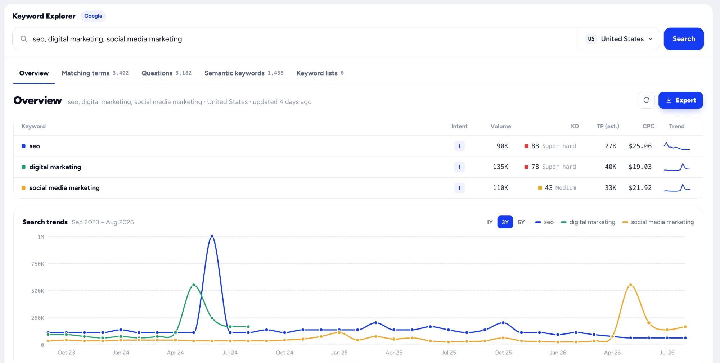Click the seo peak point at 1M
720x363 pixels.
[212, 236]
